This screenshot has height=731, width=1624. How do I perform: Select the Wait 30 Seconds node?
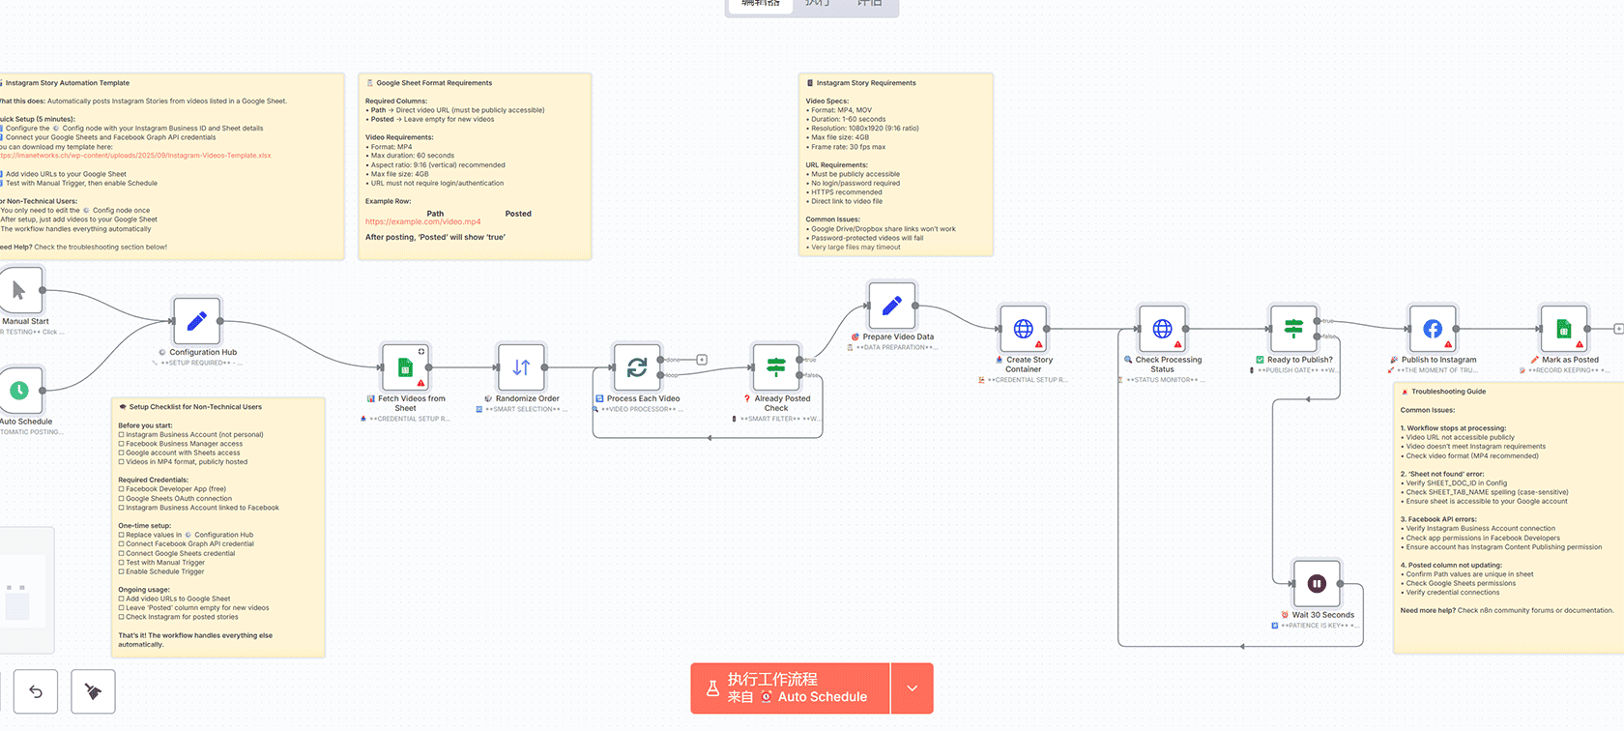tap(1317, 584)
